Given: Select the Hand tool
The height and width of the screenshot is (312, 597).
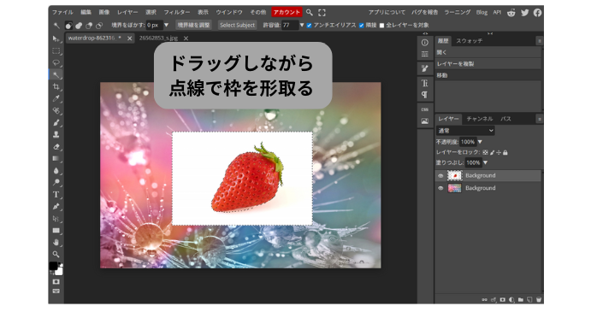Looking at the screenshot, I should 56,243.
